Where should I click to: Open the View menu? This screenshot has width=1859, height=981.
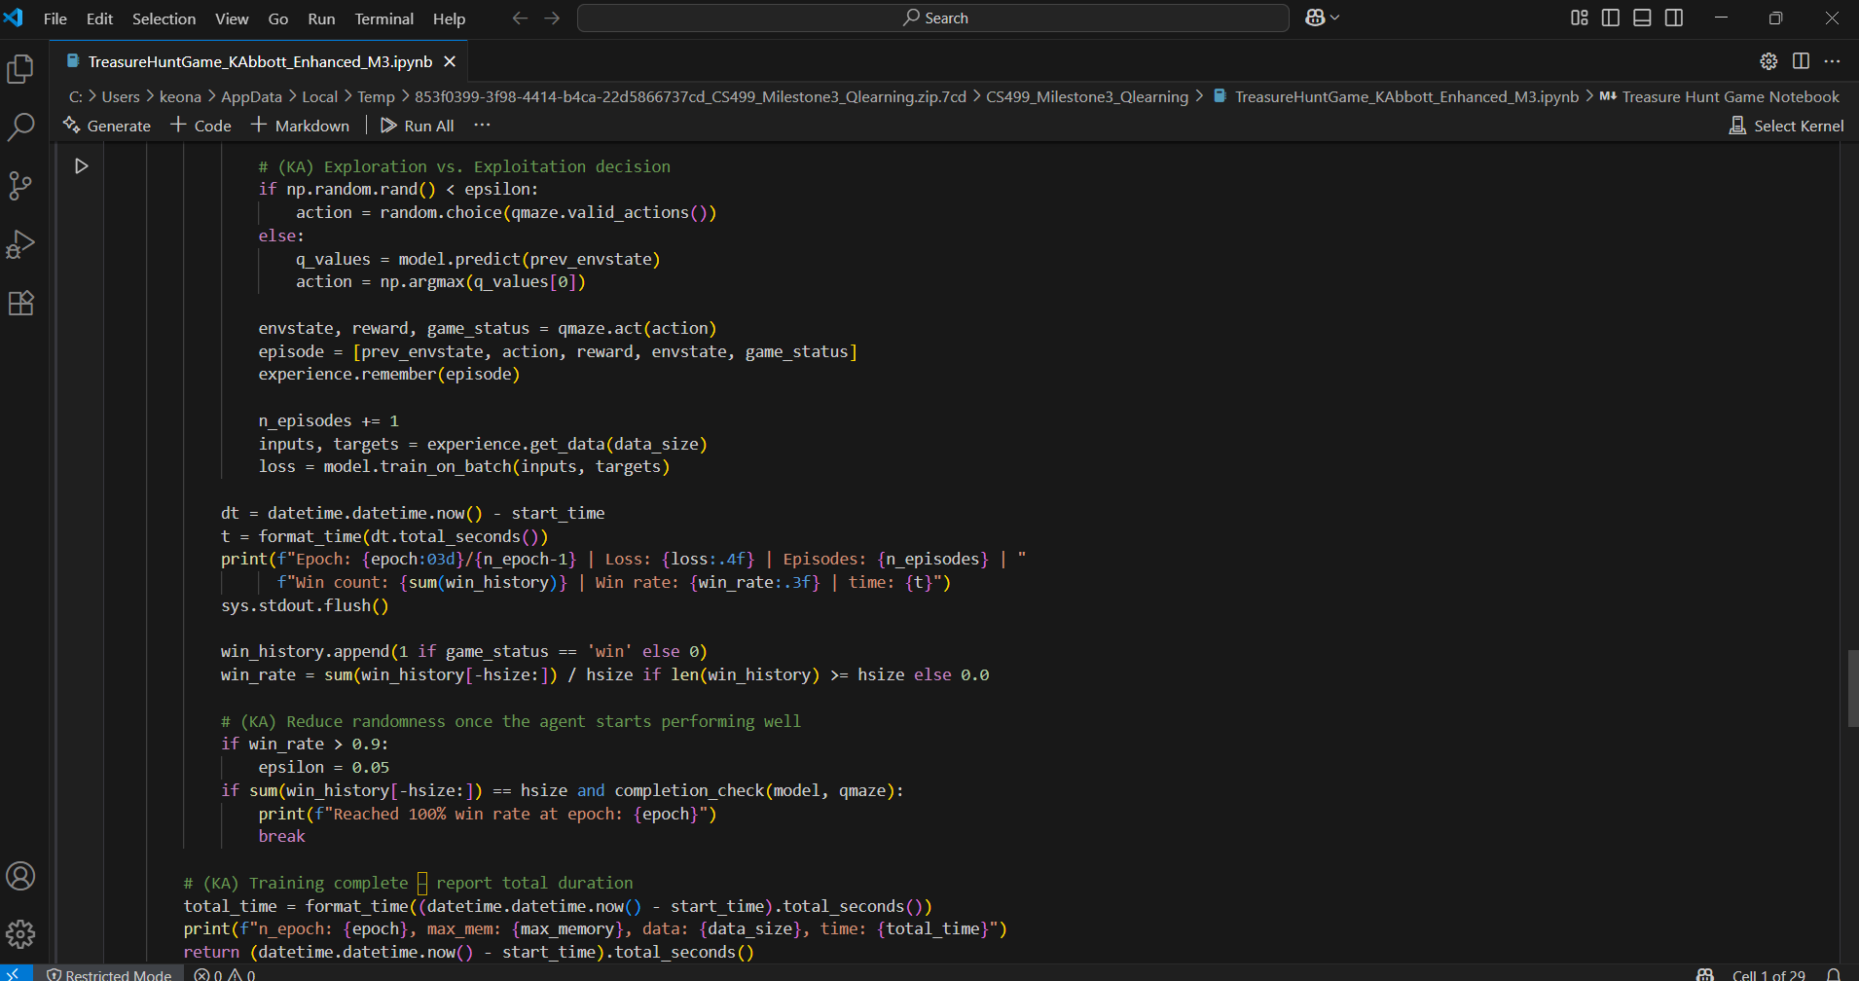(x=232, y=18)
